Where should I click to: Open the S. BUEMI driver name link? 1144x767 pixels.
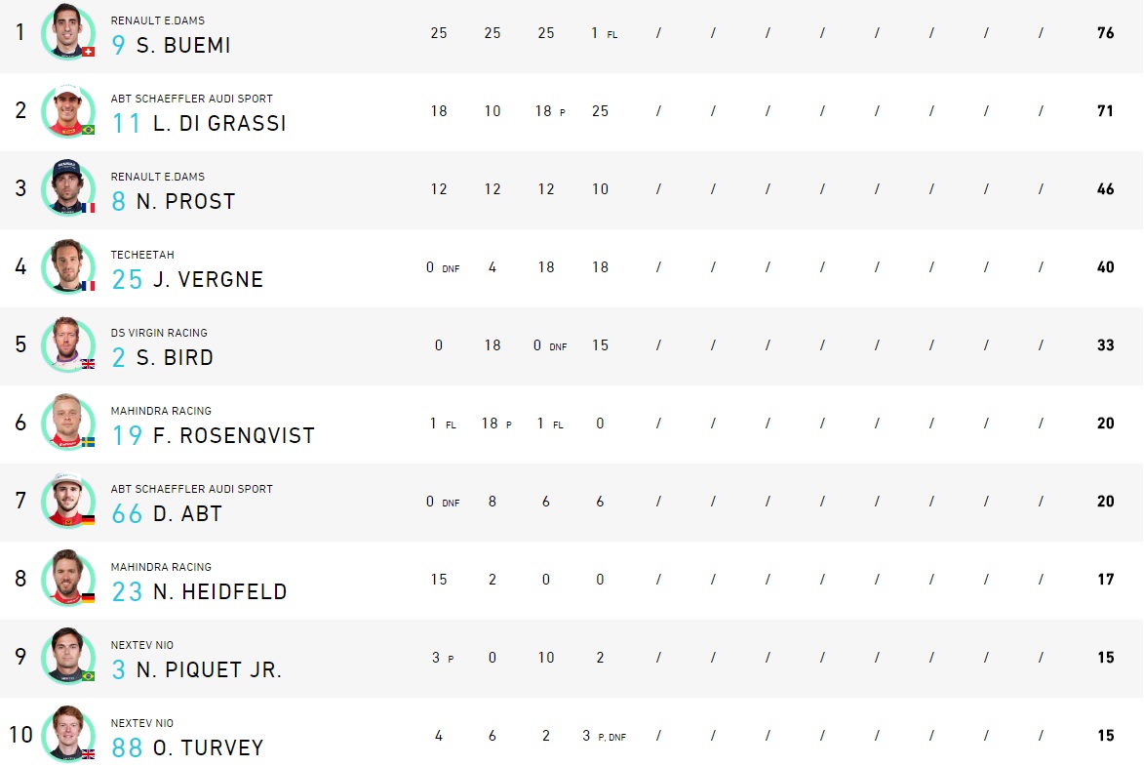[x=183, y=45]
